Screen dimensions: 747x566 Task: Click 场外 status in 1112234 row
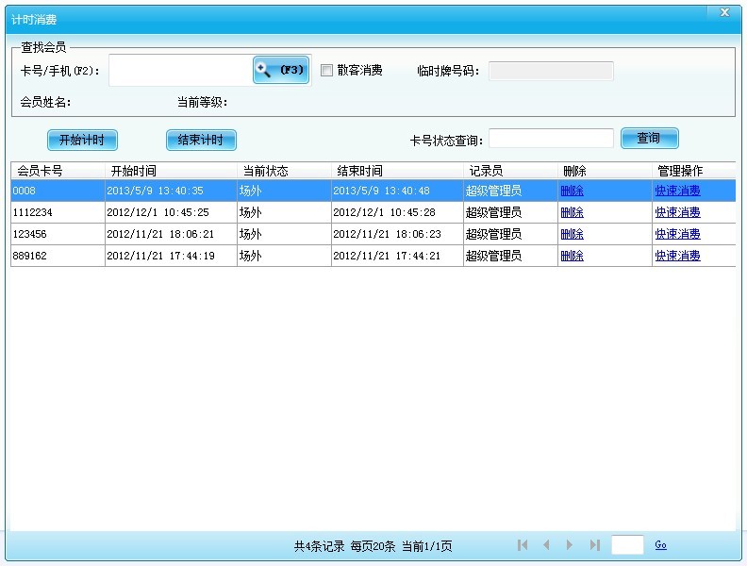coord(251,212)
